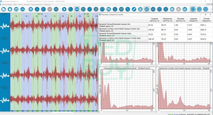Click the 3L cycle marker
This screenshot has height=115, width=213.
16,16
